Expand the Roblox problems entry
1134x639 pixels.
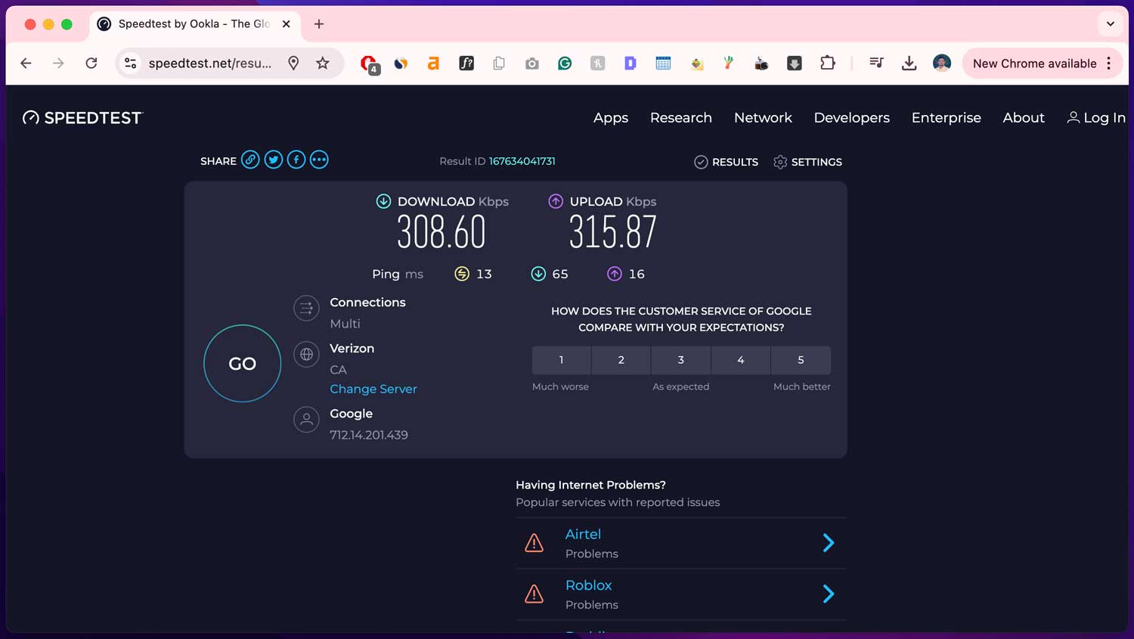[x=828, y=594]
